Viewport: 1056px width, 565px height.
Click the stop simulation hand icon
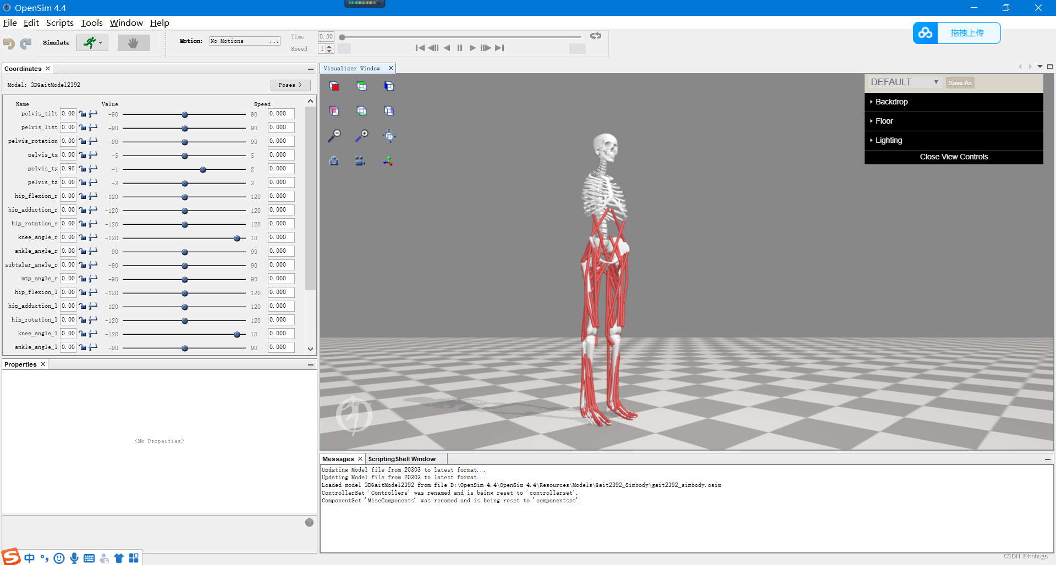tap(133, 42)
